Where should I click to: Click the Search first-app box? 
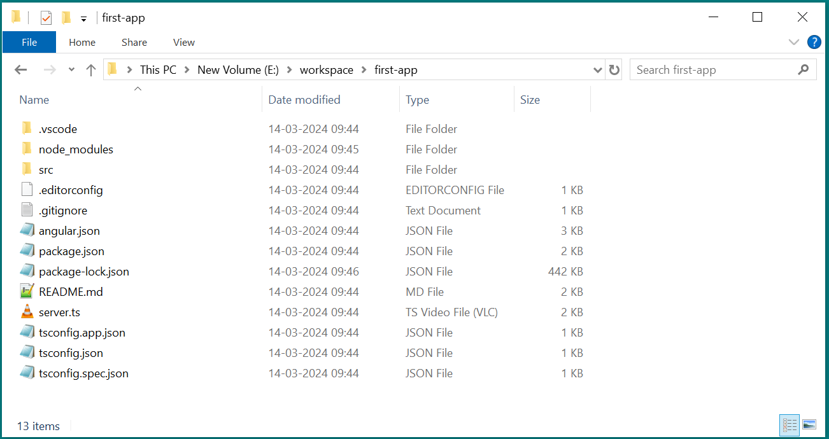click(x=713, y=70)
